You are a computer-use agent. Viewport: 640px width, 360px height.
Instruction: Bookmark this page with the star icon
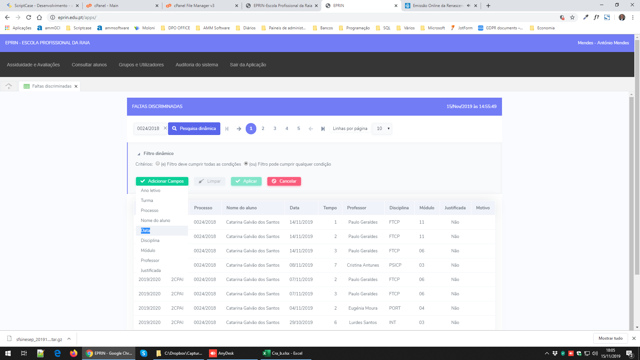click(x=572, y=17)
